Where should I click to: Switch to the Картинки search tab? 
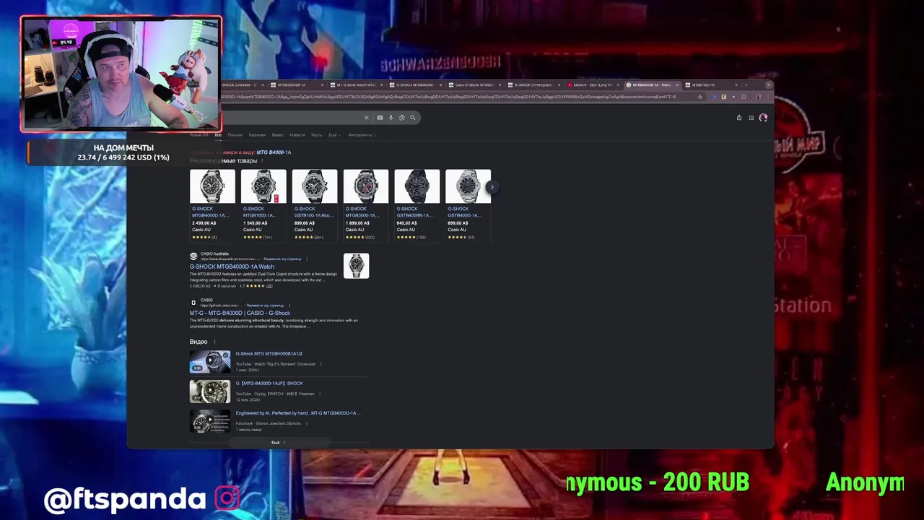click(257, 135)
